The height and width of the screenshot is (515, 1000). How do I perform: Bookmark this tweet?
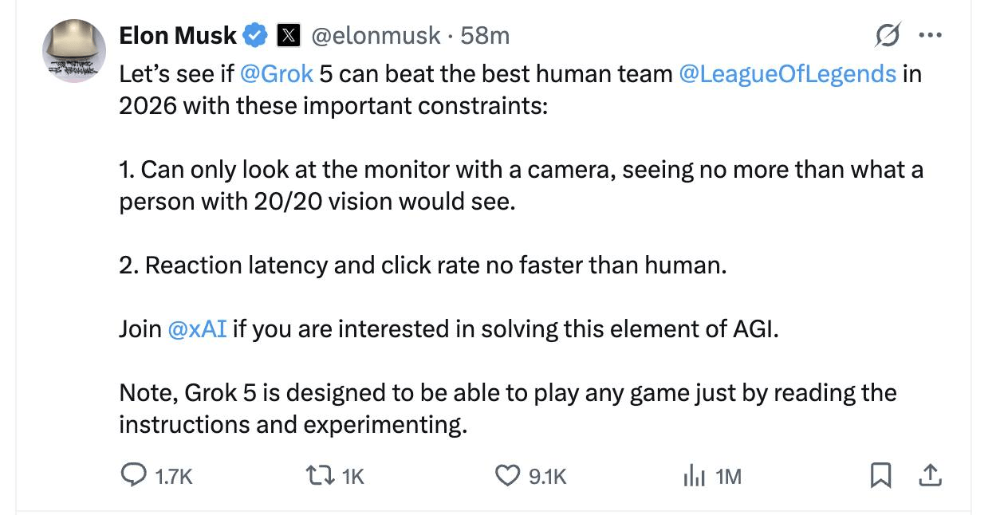tap(880, 475)
